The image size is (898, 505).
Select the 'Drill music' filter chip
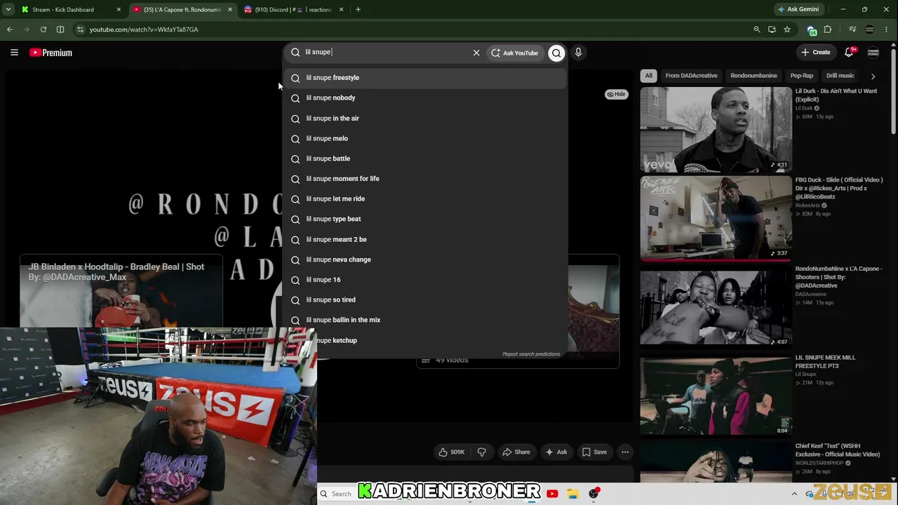click(840, 76)
